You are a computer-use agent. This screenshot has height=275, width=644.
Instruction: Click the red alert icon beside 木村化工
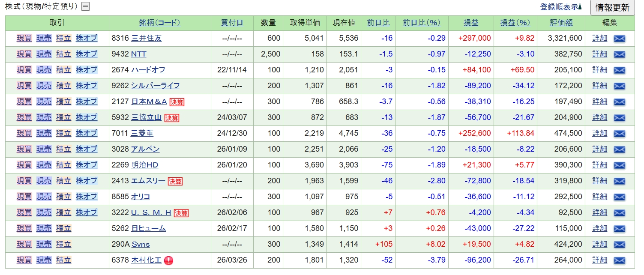169,260
